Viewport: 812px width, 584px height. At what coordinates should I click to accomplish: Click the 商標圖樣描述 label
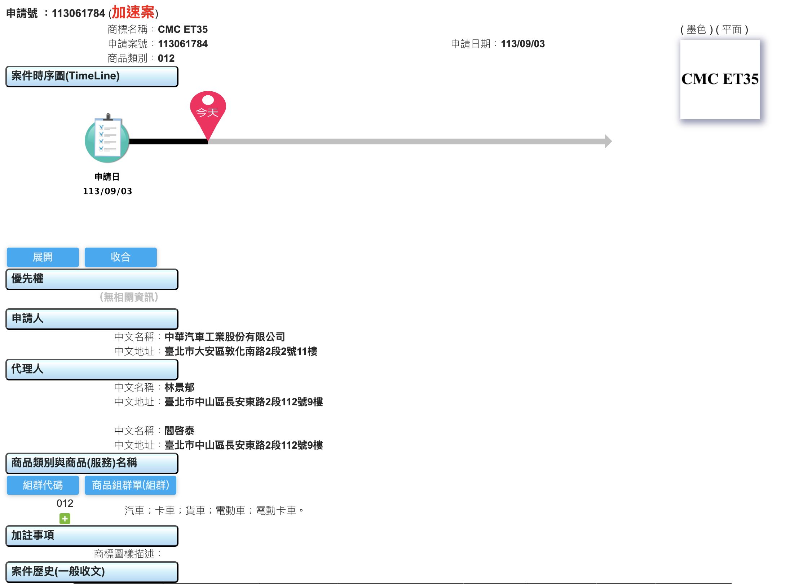click(x=128, y=553)
